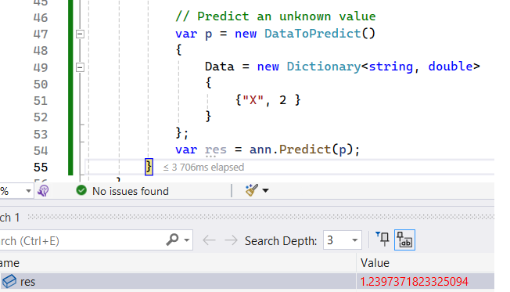Click the green No issues found checkmark
Image resolution: width=510 pixels, height=292 pixels.
[81, 190]
